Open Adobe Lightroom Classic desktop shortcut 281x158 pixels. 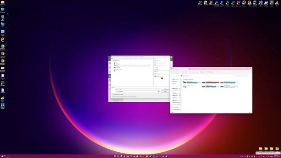point(233,3)
